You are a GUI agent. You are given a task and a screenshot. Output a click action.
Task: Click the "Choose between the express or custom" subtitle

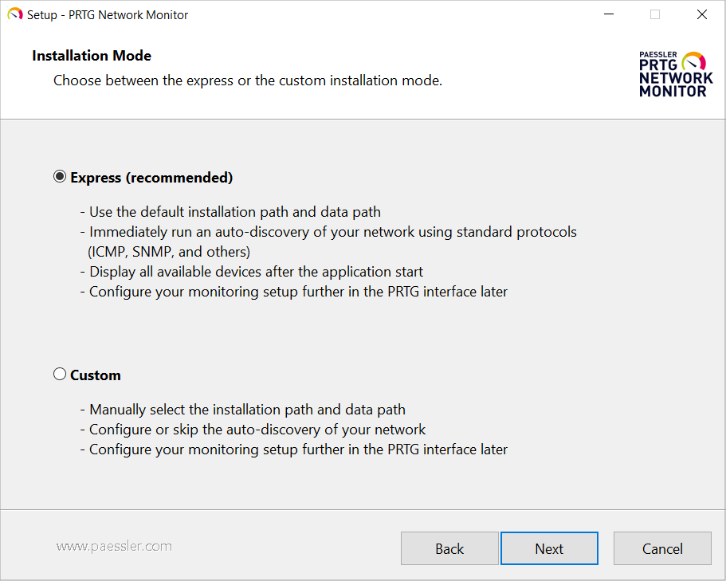pyautogui.click(x=247, y=80)
